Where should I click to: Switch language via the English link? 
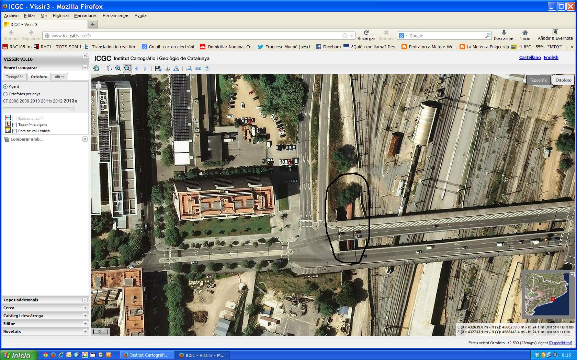[x=551, y=58]
